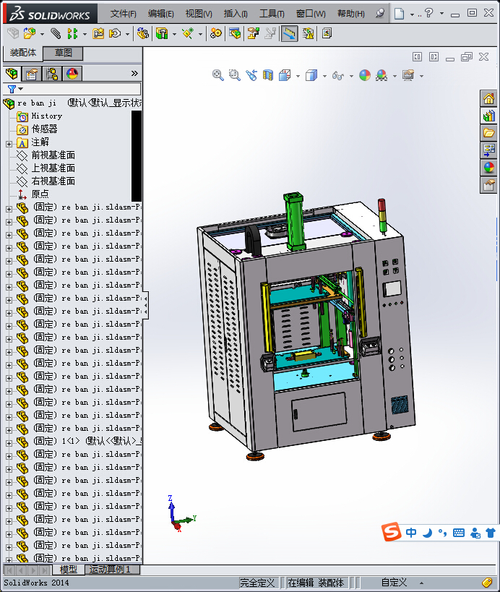Open the Hide/Show Items dropdown arrow
Screen dimensions: 500x592
pyautogui.click(x=351, y=77)
